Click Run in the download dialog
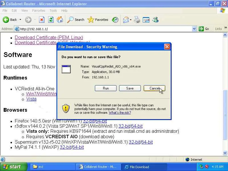 coord(106,88)
